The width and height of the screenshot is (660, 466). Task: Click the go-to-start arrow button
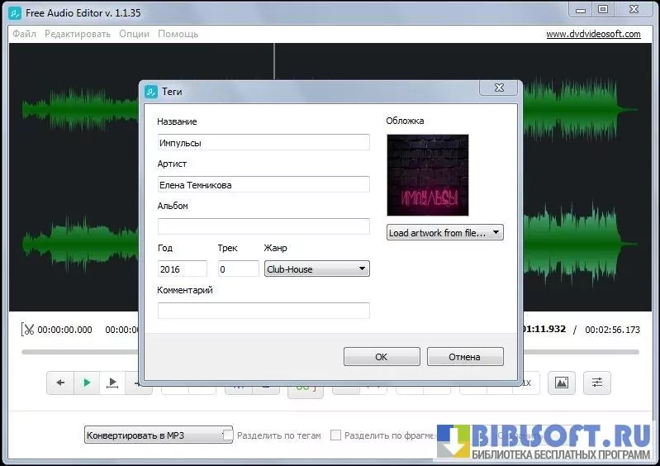point(59,383)
